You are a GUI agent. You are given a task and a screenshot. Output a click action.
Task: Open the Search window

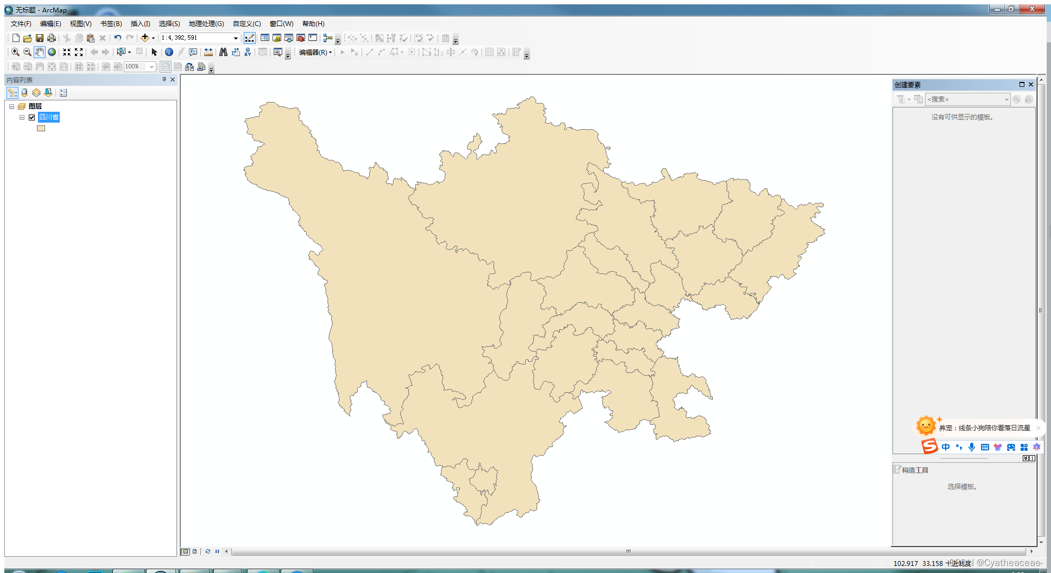(x=289, y=38)
